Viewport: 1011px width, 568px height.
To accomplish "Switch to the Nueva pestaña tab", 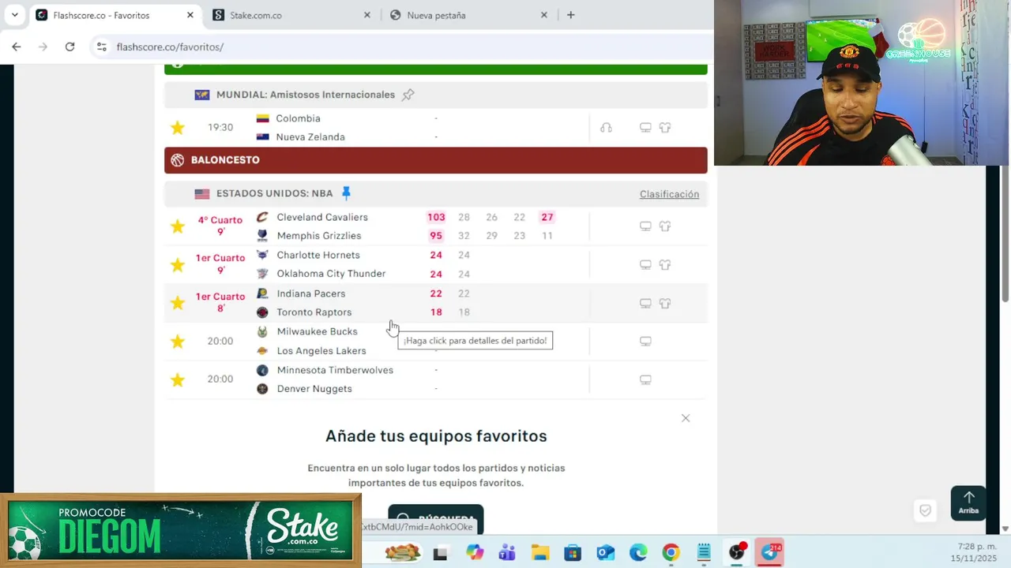I will click(468, 15).
